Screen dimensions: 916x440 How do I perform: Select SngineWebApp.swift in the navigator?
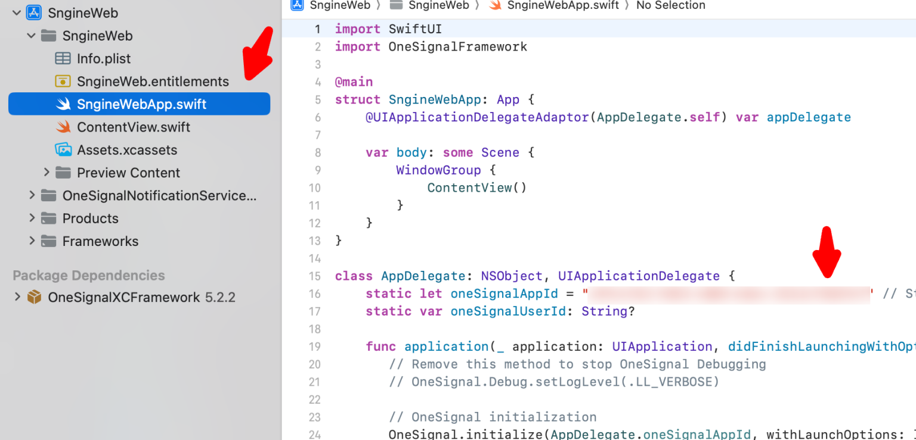pos(141,104)
